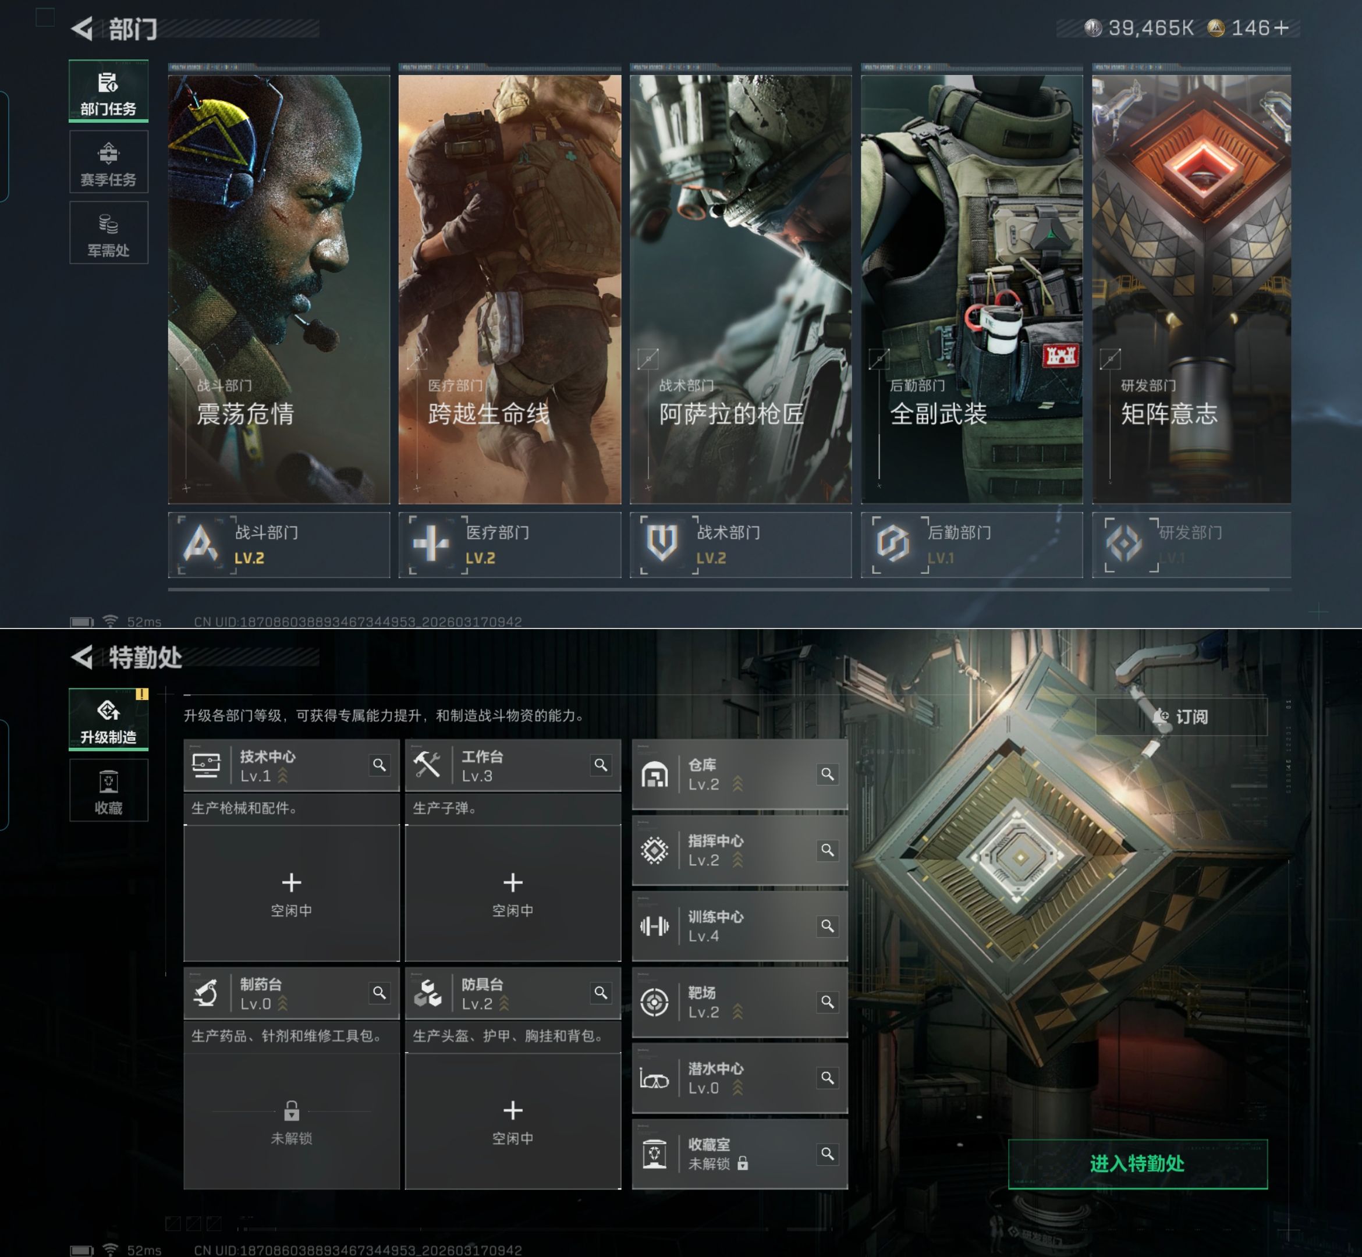Click plus icon beside 146 currency
Image resolution: width=1362 pixels, height=1257 pixels.
[x=1281, y=28]
